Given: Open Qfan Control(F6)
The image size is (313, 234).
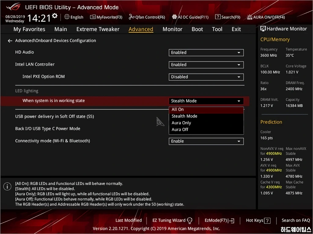Looking at the screenshot, I should (x=147, y=17).
